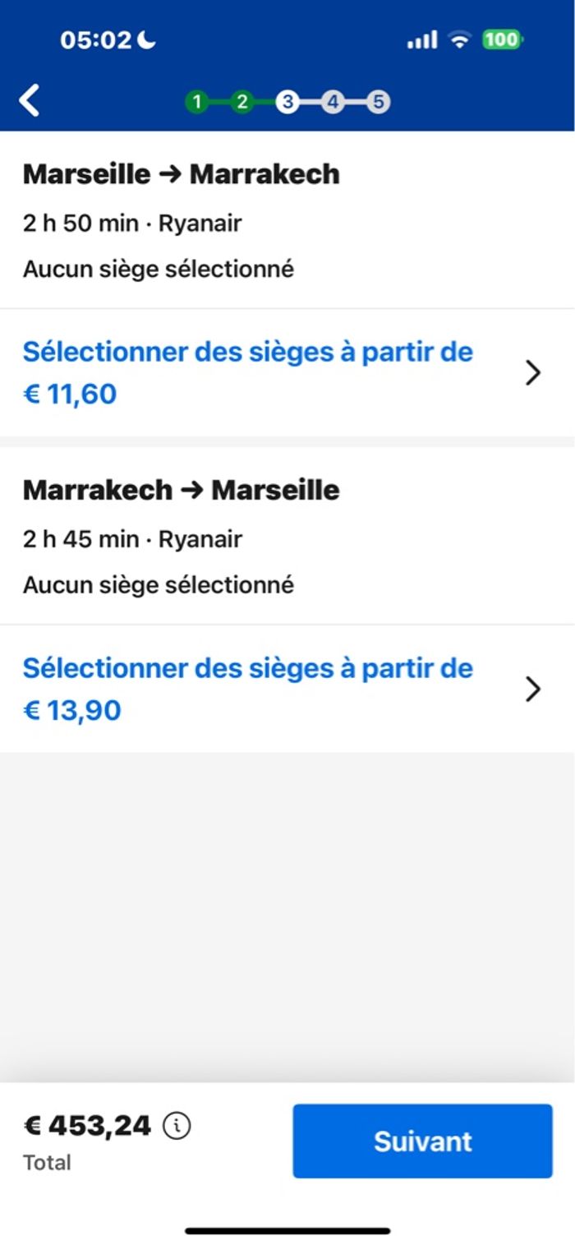Go to progress step 1
This screenshot has width=575, height=1245.
(196, 102)
